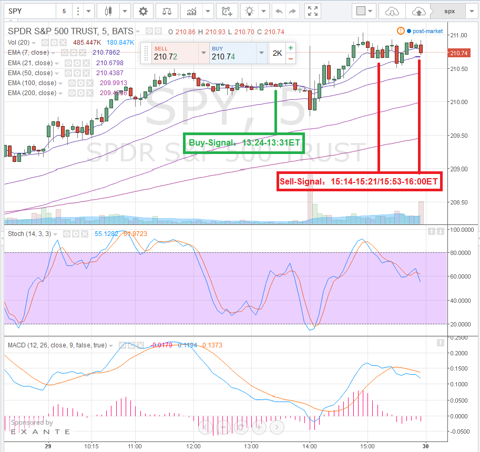
Task: Move the MACD pane up arrow
Action: pos(440,343)
